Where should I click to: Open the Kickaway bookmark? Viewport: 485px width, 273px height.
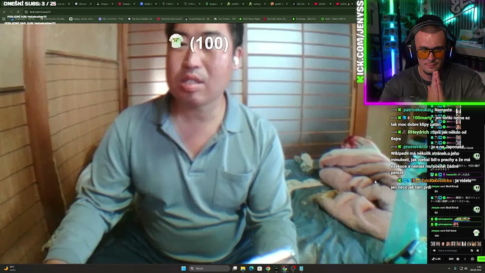tap(305, 19)
